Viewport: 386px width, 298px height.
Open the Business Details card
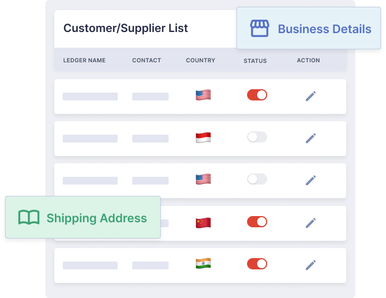pos(309,28)
